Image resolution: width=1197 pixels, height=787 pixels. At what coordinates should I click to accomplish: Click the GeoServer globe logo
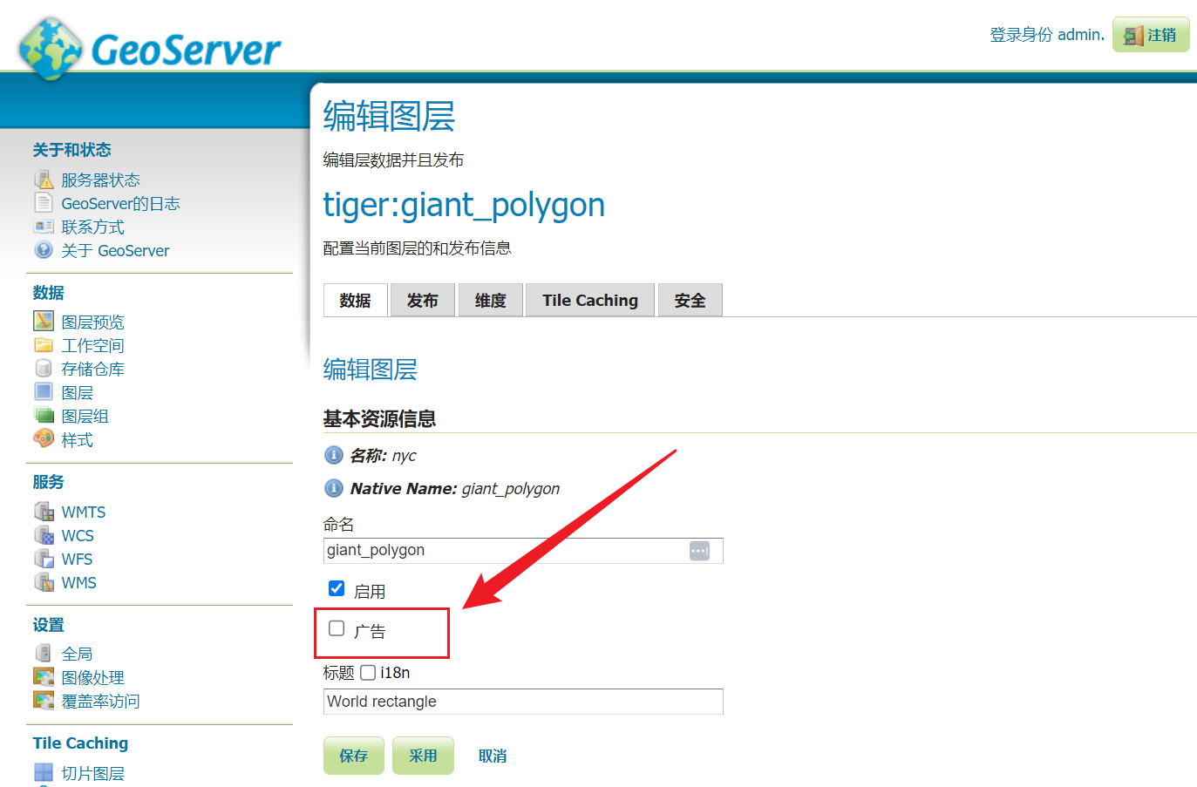[x=51, y=49]
